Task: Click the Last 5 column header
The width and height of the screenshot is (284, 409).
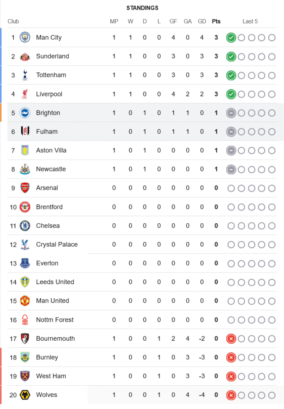Action: point(250,21)
